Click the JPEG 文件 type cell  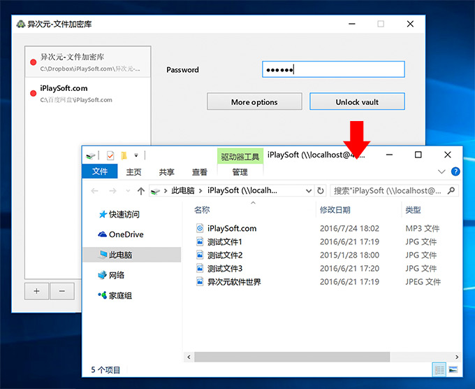(423, 282)
